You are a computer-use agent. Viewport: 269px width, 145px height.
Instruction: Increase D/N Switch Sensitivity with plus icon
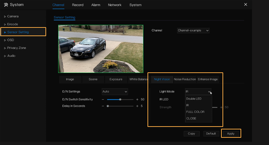coord(137,99)
